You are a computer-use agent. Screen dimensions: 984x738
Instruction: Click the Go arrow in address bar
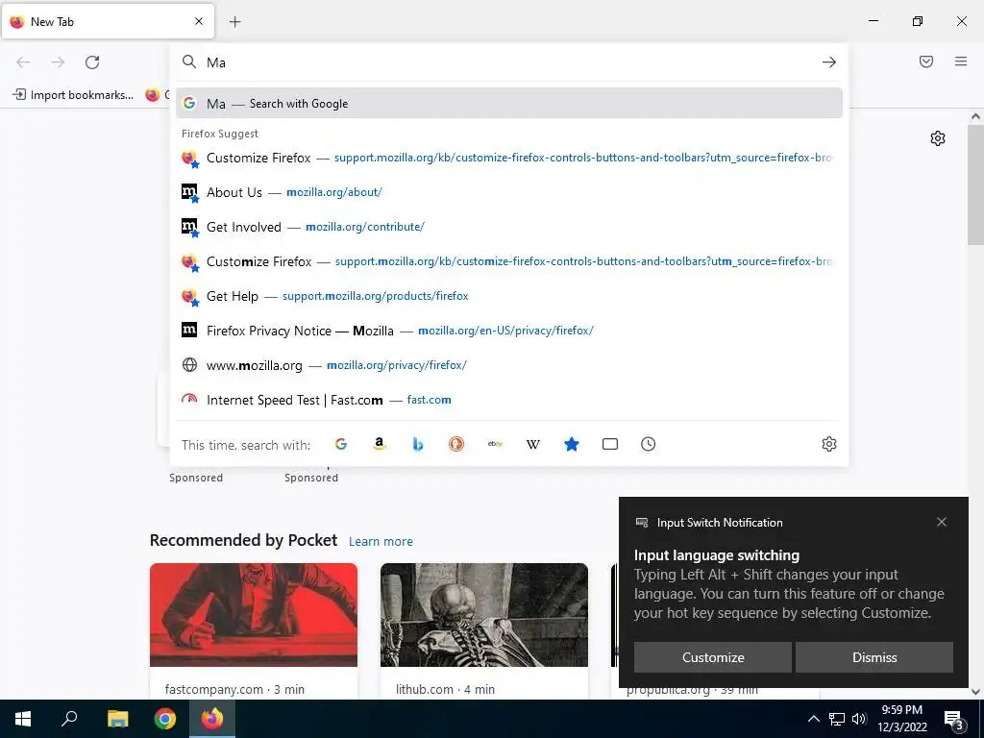829,62
